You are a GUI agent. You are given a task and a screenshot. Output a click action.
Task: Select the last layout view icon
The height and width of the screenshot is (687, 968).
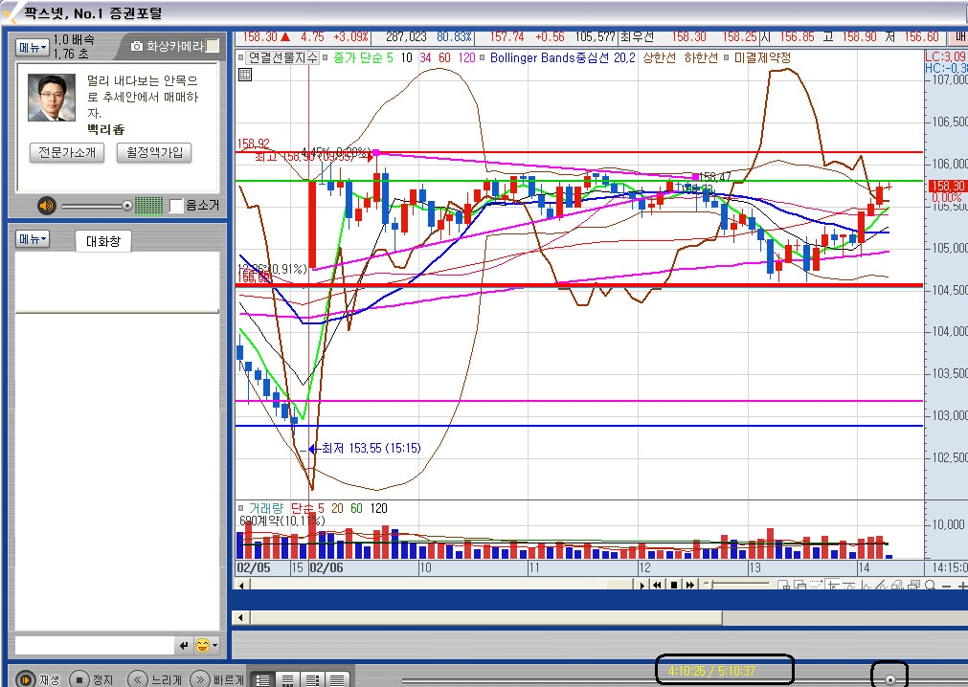(337, 679)
